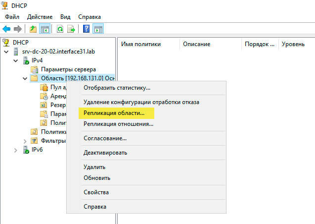Choose Отобразить статистику... from context menu
Viewport: 315px width, 224px height.
pos(146,88)
